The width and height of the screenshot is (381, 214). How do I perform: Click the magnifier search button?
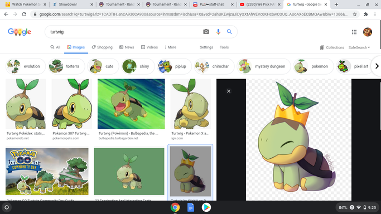pyautogui.click(x=229, y=32)
